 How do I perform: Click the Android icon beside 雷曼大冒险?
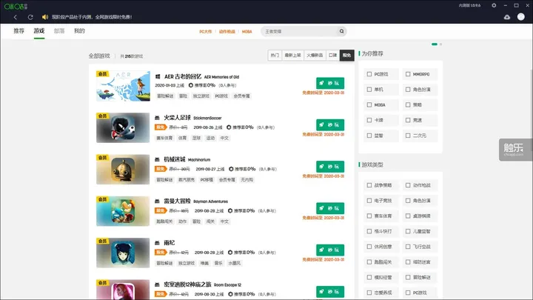click(x=157, y=201)
